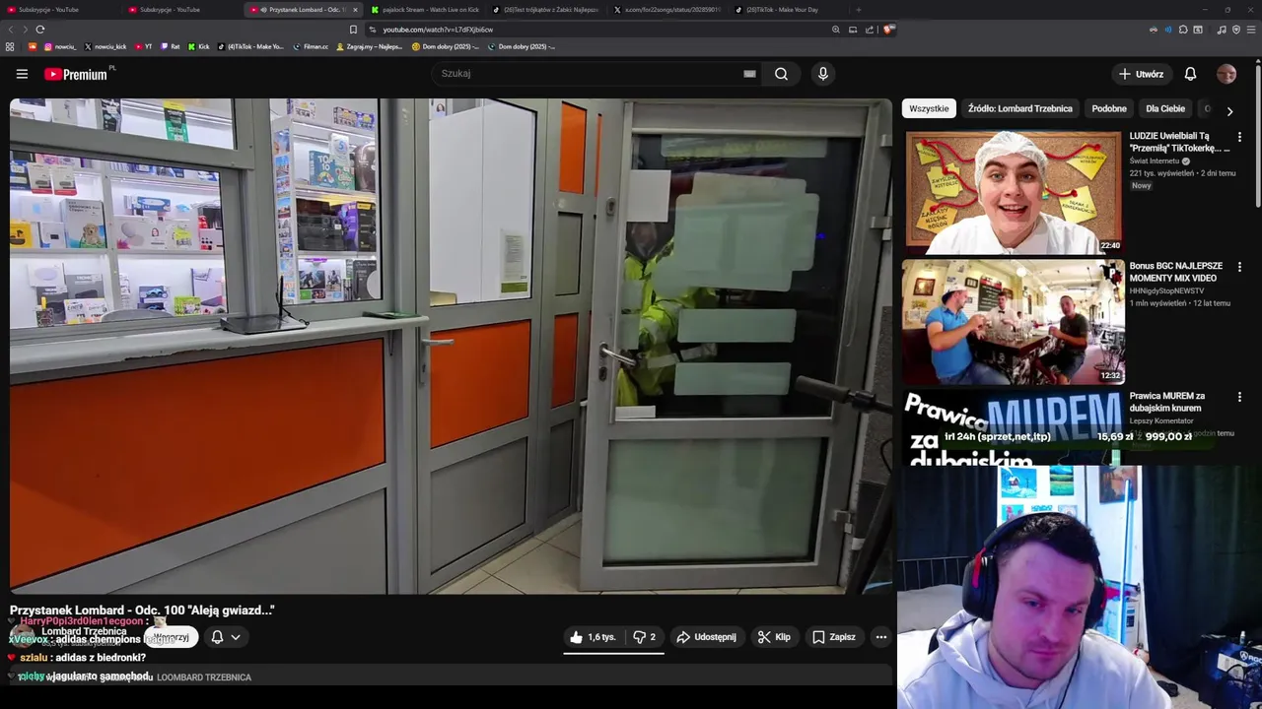
Task: Open HHNigdyStopNEWSTV channel link
Action: 1167,290
